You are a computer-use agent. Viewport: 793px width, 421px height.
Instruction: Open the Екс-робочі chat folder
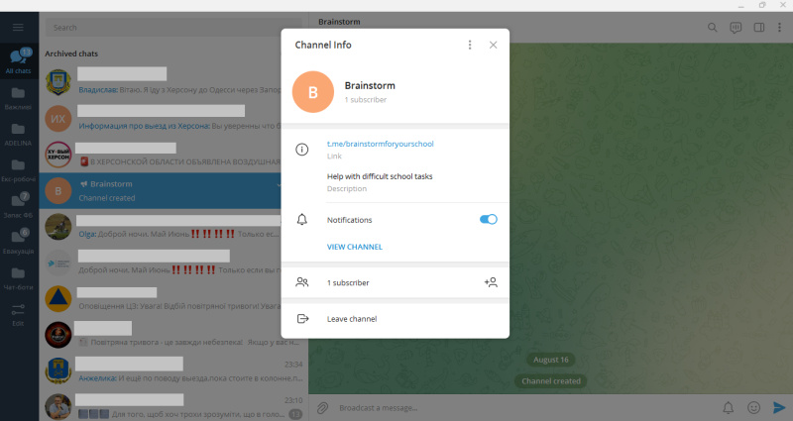point(18,169)
